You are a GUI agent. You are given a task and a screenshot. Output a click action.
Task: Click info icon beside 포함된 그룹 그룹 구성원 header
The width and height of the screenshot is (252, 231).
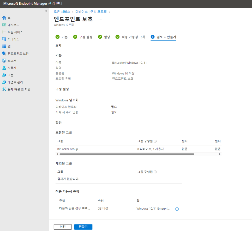(155, 141)
